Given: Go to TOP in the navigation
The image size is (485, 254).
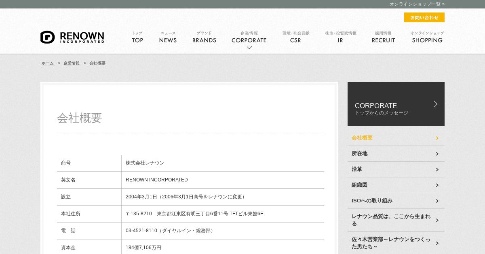Looking at the screenshot, I should click(137, 37).
